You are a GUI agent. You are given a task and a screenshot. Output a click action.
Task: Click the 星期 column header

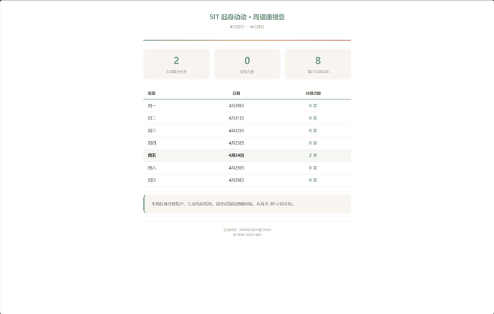(152, 93)
